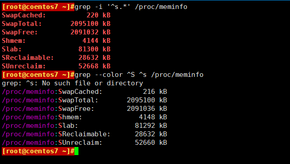
Task: Click the white Slab 81292 value
Action: pyautogui.click(x=145, y=126)
